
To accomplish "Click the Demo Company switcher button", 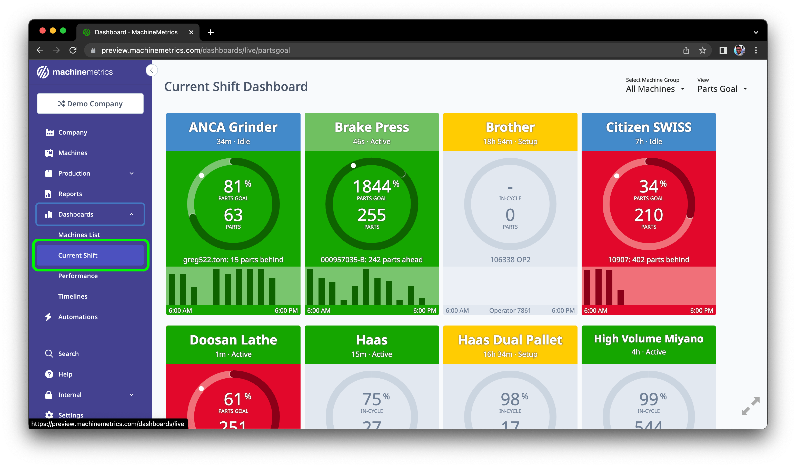I will tap(90, 104).
